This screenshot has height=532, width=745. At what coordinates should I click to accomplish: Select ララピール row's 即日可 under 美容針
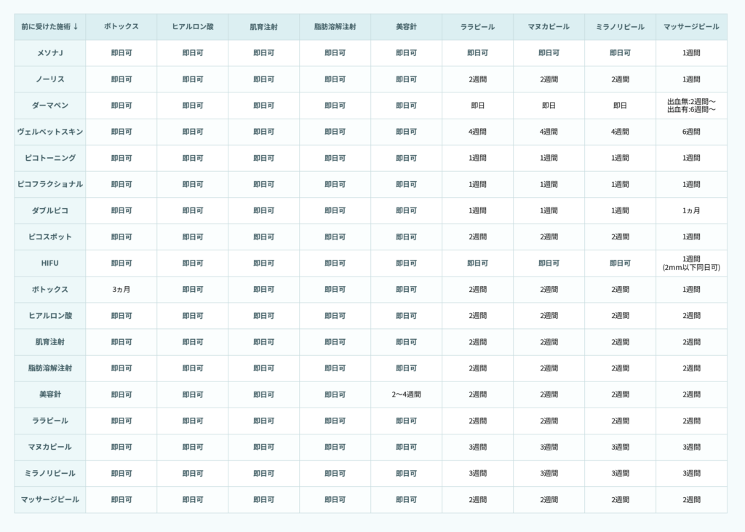click(406, 421)
